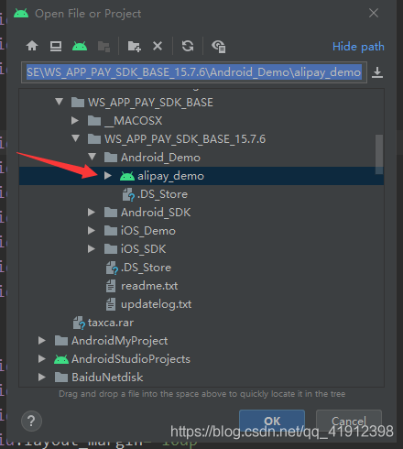
Task: Click the Android project directory toolbar icon
Action: coord(80,46)
